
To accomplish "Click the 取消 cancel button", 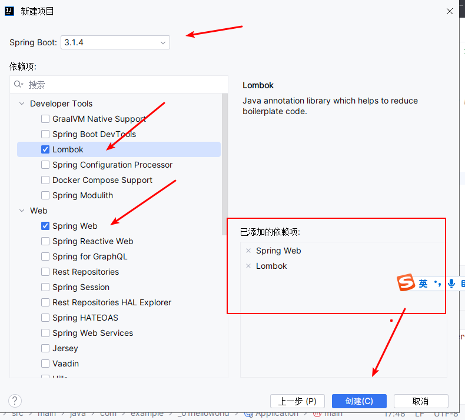I will (x=421, y=401).
